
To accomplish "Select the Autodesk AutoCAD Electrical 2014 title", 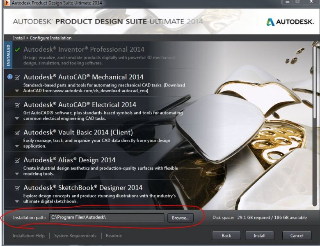I will click(80, 105).
